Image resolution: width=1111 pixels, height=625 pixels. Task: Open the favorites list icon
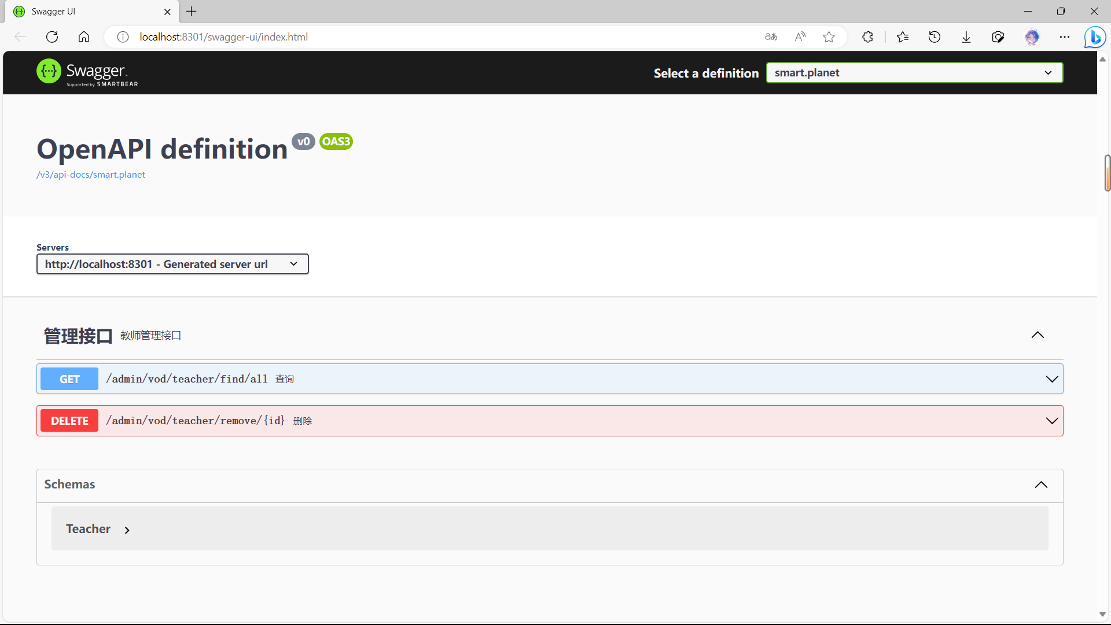click(x=903, y=37)
